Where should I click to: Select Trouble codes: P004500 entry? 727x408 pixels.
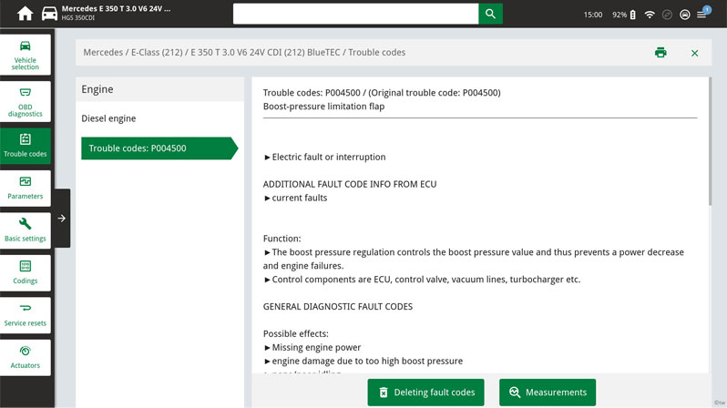pos(155,148)
